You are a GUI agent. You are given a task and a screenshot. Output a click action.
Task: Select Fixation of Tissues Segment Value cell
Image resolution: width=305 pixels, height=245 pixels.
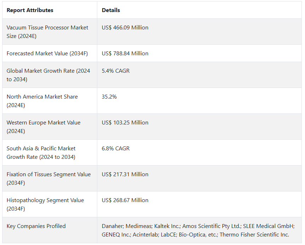[x=48, y=178]
